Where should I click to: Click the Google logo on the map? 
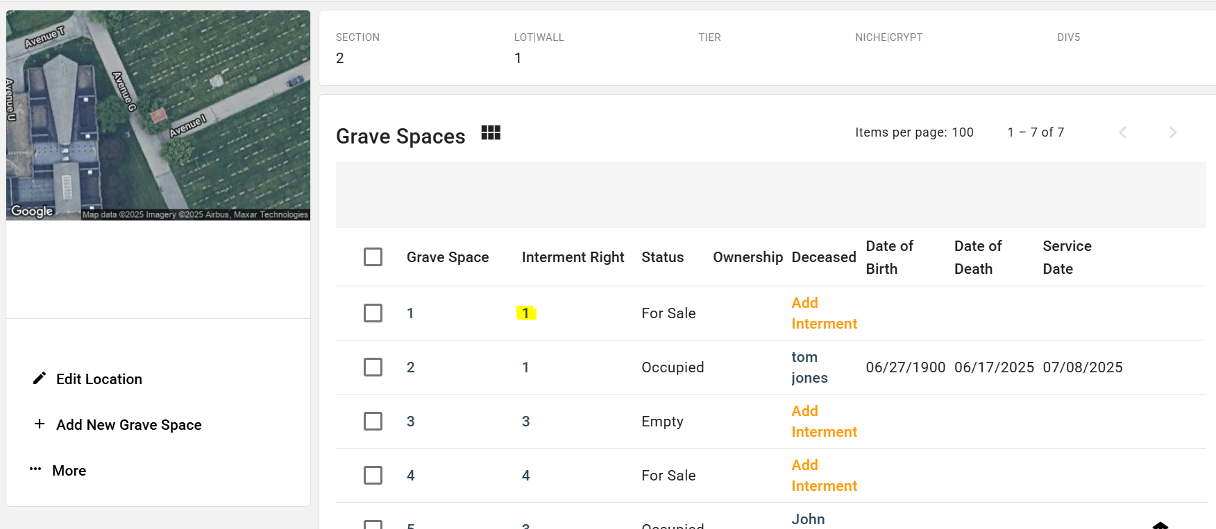point(32,211)
